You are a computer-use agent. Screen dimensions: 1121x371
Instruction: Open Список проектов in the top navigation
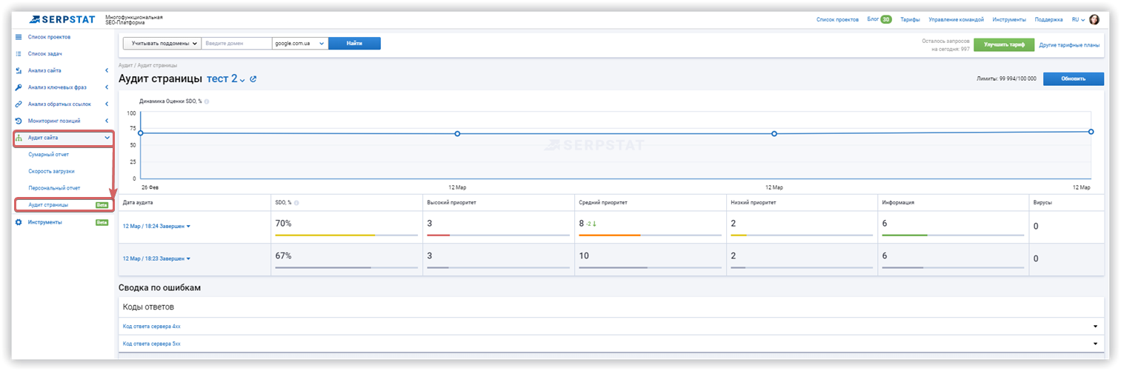[x=837, y=20]
